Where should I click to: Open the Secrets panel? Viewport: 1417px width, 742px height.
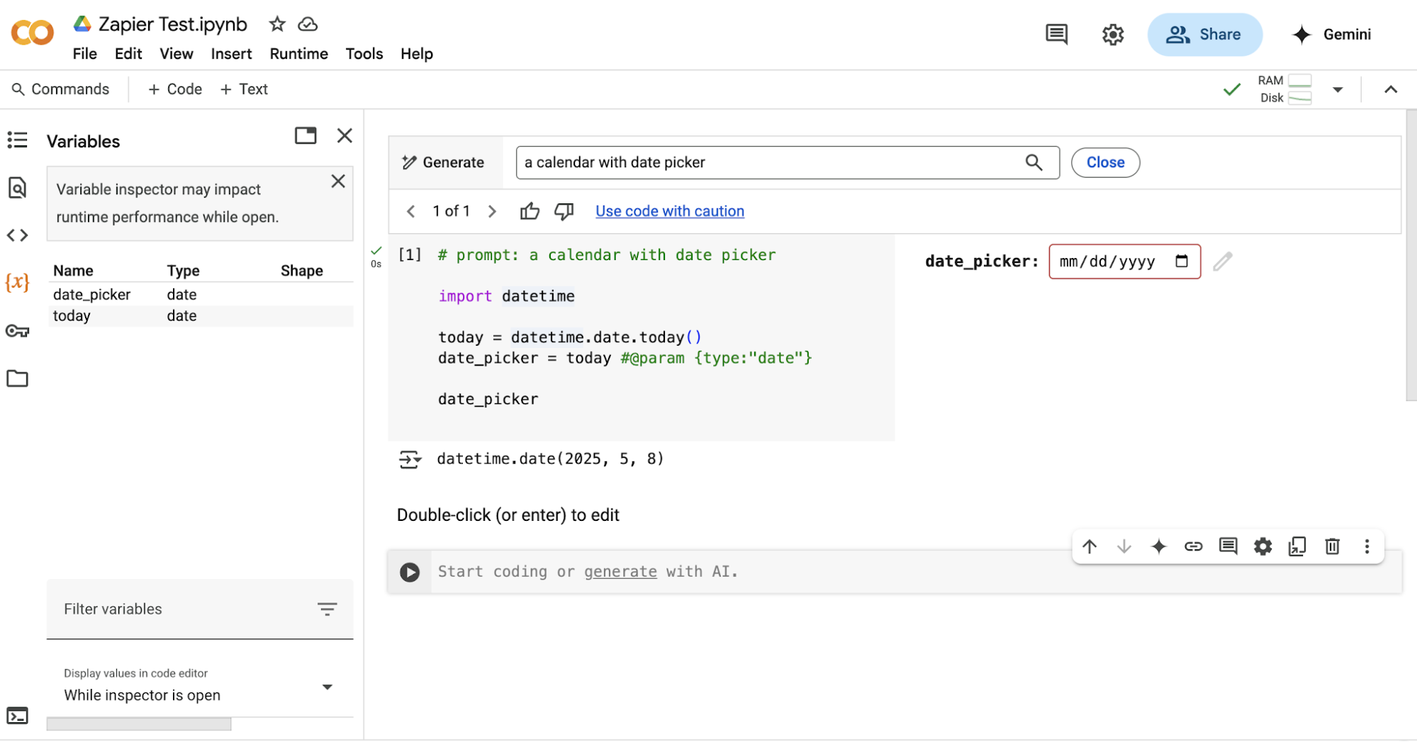click(17, 331)
